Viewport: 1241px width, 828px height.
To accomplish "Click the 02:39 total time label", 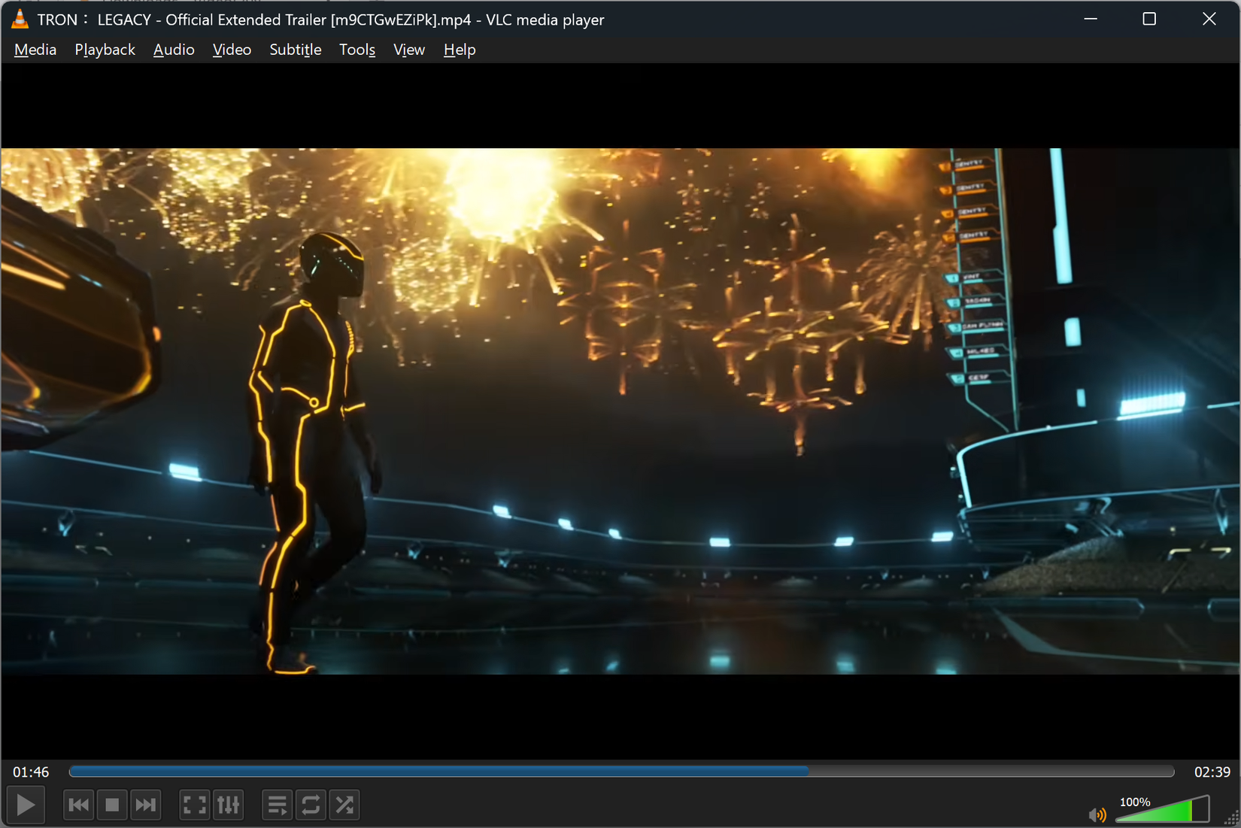I will click(1212, 772).
